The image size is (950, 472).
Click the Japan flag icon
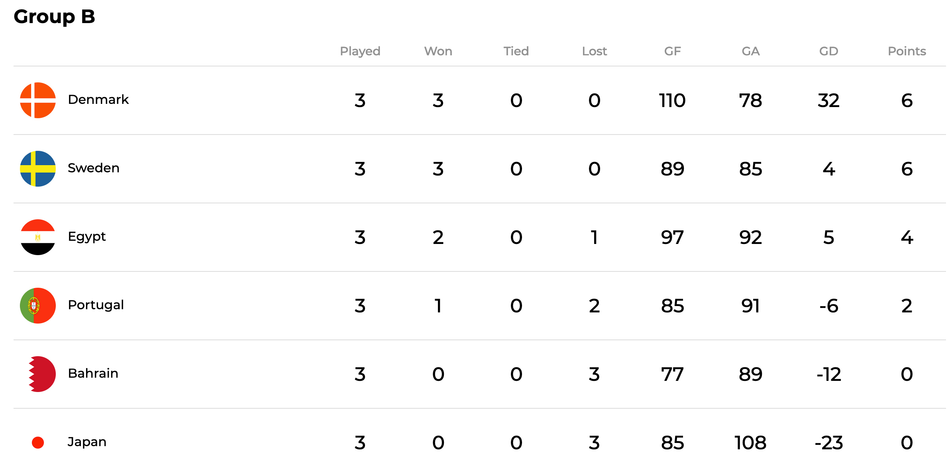coord(38,443)
